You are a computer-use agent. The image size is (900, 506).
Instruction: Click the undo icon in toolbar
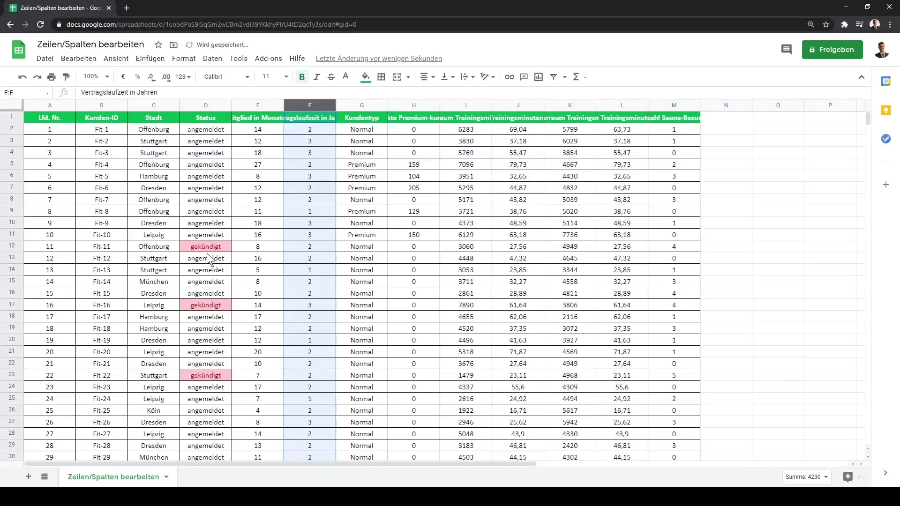pos(22,77)
